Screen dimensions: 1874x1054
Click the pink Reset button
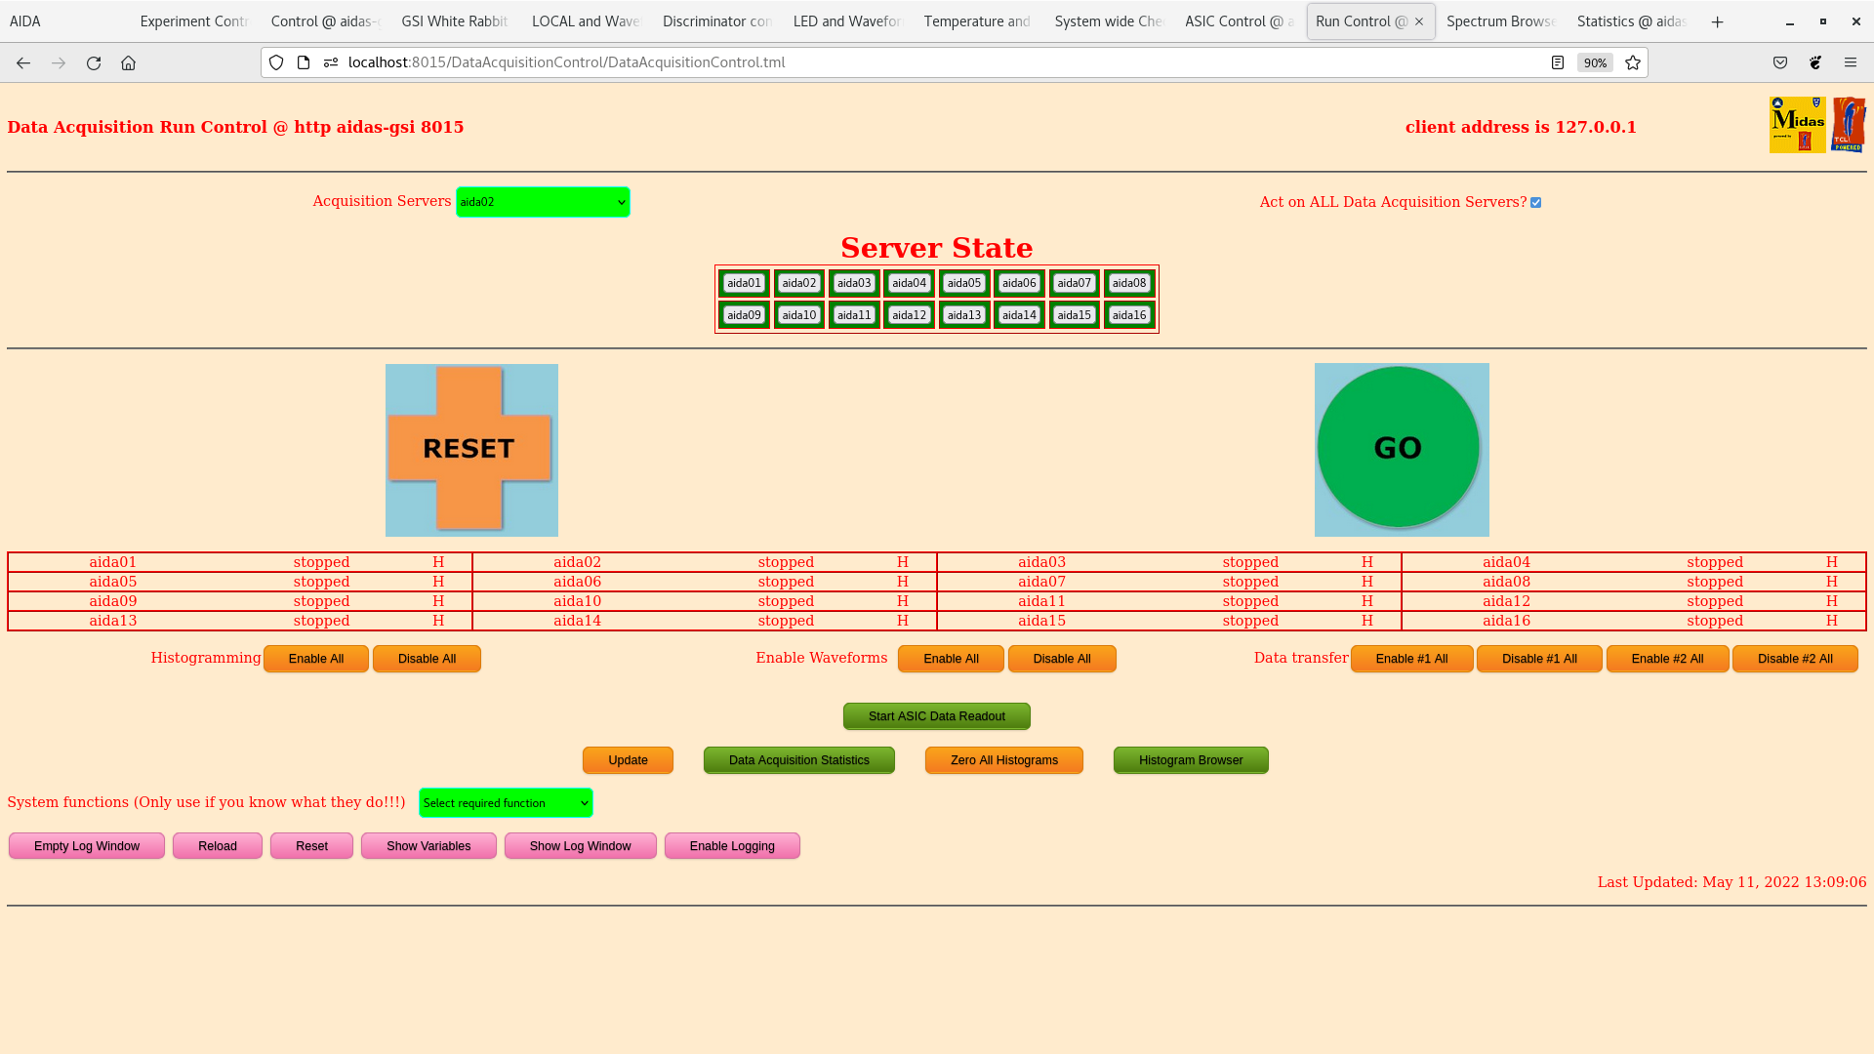[311, 846]
